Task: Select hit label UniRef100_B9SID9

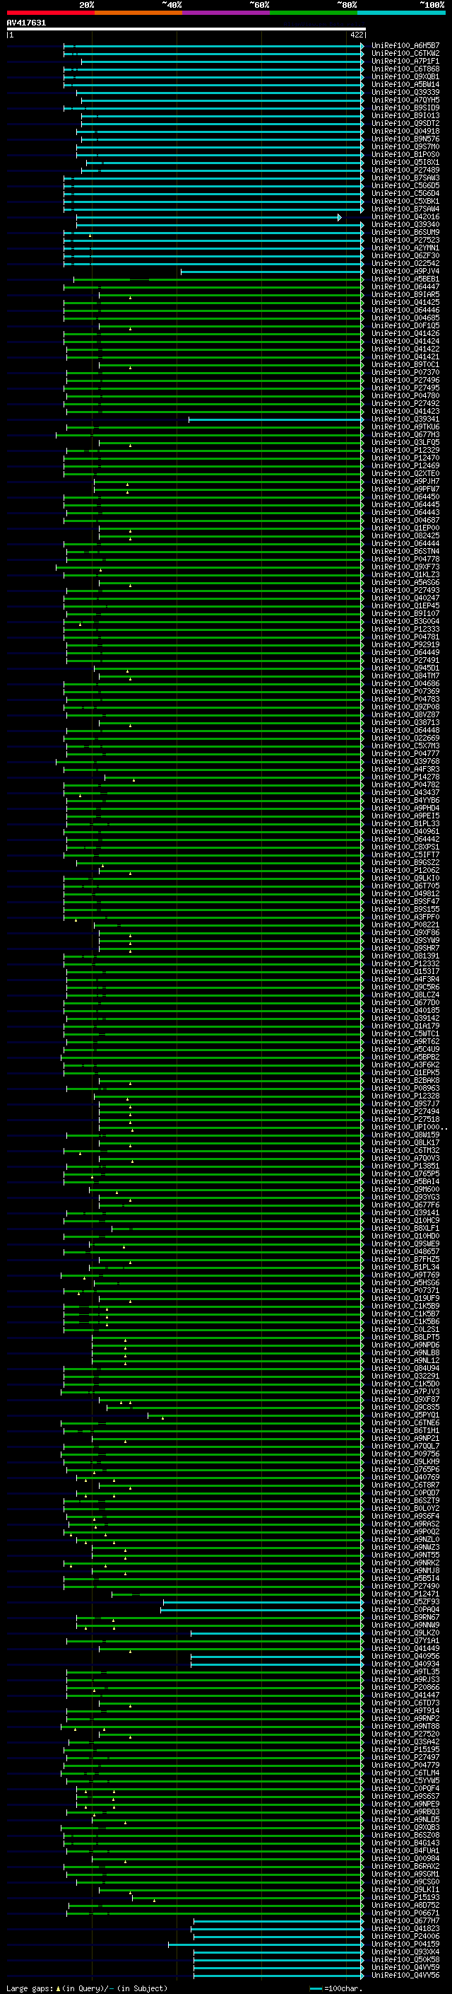Action: click(x=405, y=108)
